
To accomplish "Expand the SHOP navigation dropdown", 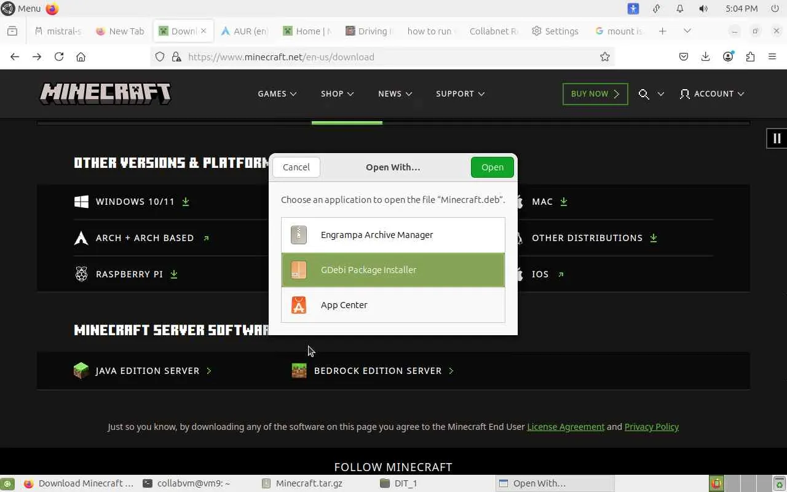I will tap(338, 94).
